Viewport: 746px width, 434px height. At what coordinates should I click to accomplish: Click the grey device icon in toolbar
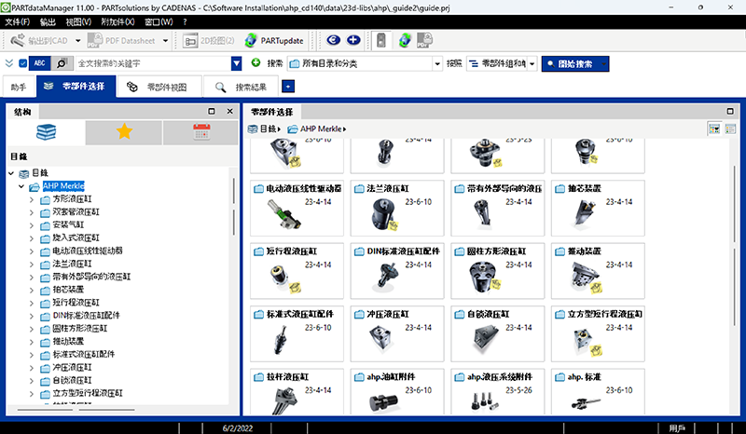coord(381,40)
